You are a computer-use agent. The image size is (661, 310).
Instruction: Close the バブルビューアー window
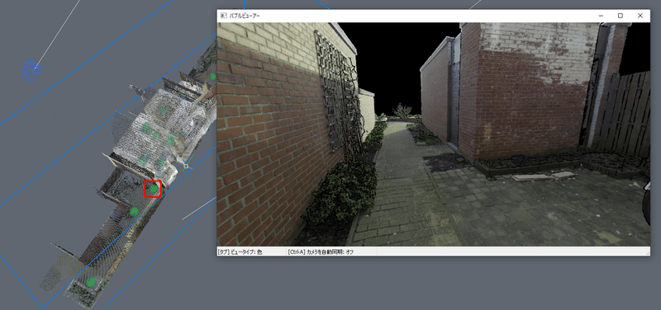[x=640, y=16]
